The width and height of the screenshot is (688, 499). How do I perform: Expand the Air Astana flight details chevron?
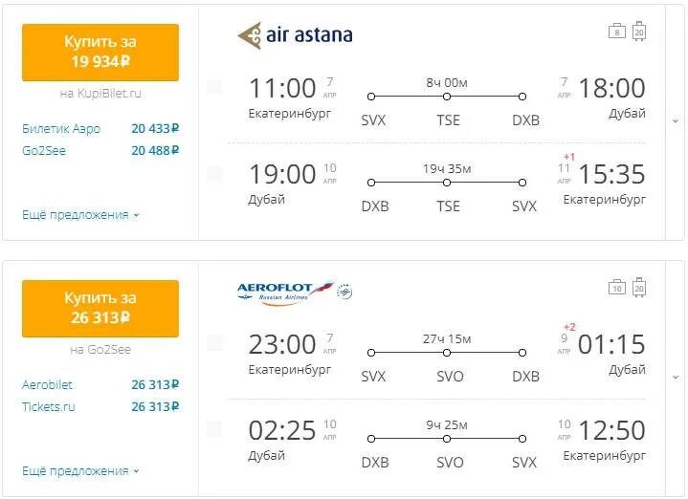(676, 121)
